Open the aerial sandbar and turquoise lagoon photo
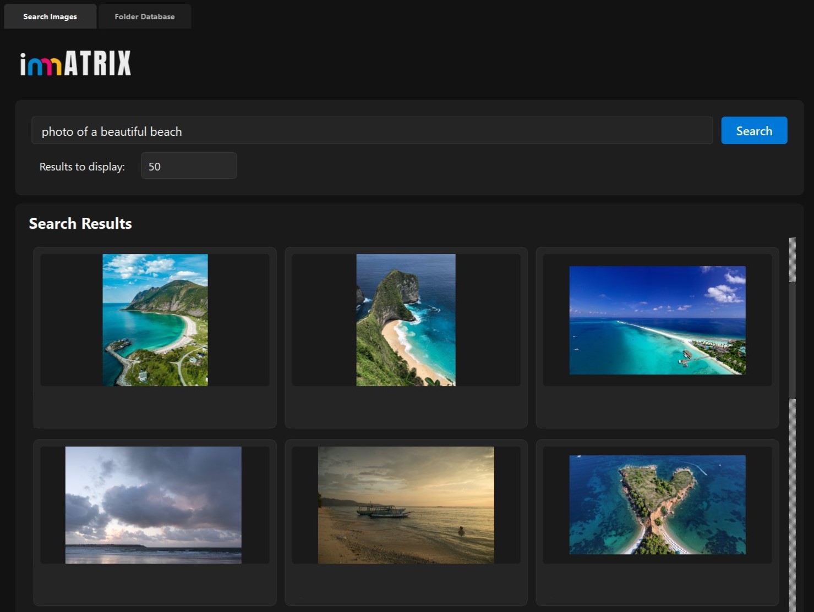The image size is (814, 612). tap(657, 320)
